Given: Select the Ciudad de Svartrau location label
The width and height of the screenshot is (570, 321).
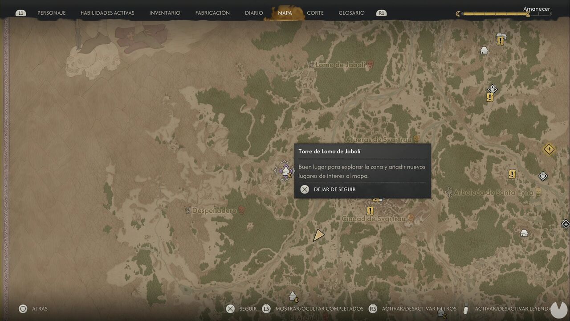Looking at the screenshot, I should coord(374,218).
